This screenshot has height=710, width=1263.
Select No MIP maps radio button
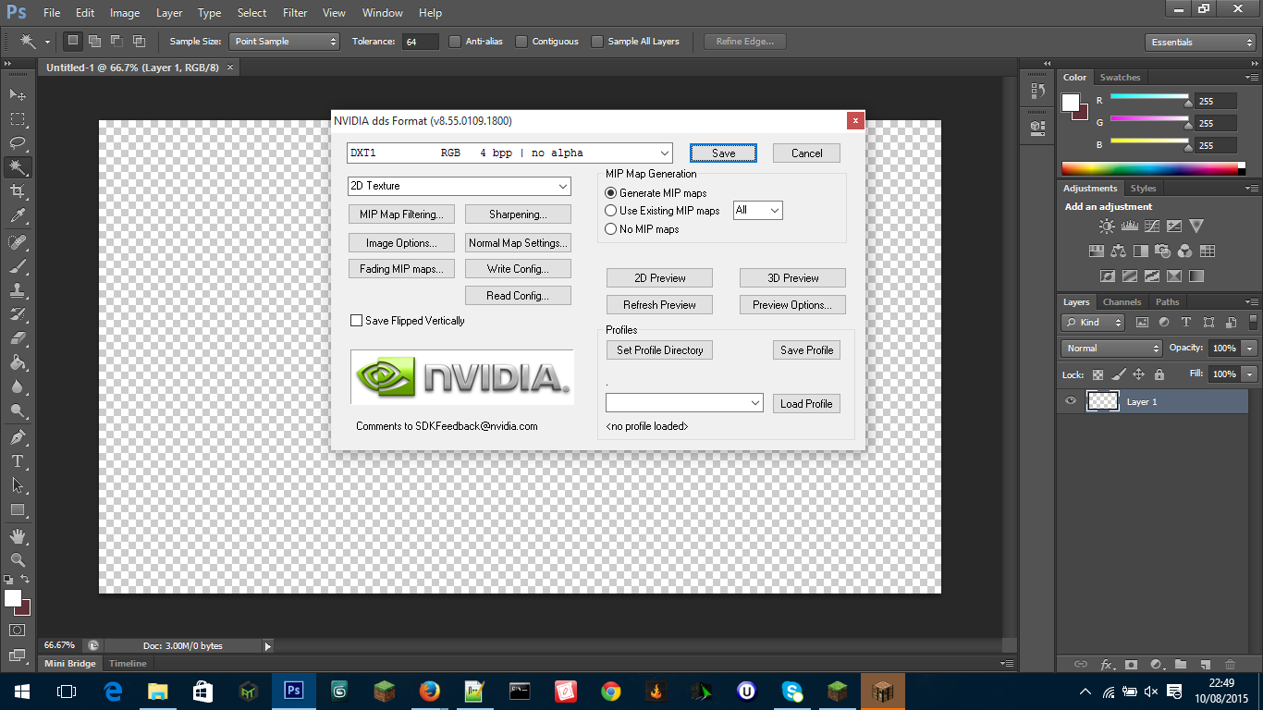610,229
